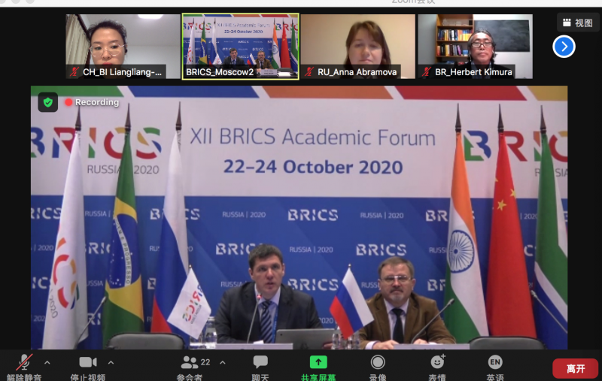Start sharing screen with green button
Screen dimensions: 602x381
pyautogui.click(x=318, y=362)
